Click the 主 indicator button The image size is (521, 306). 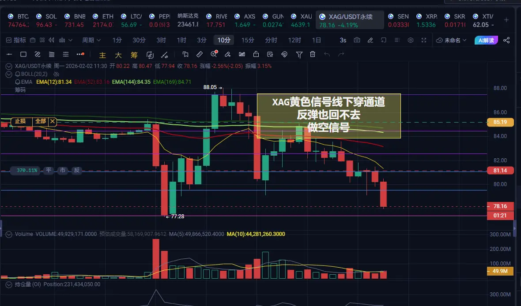pos(103,55)
